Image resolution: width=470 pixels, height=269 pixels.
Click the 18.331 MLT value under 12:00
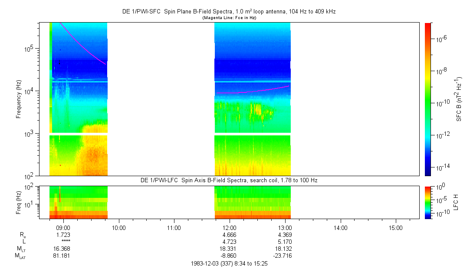(x=229, y=249)
